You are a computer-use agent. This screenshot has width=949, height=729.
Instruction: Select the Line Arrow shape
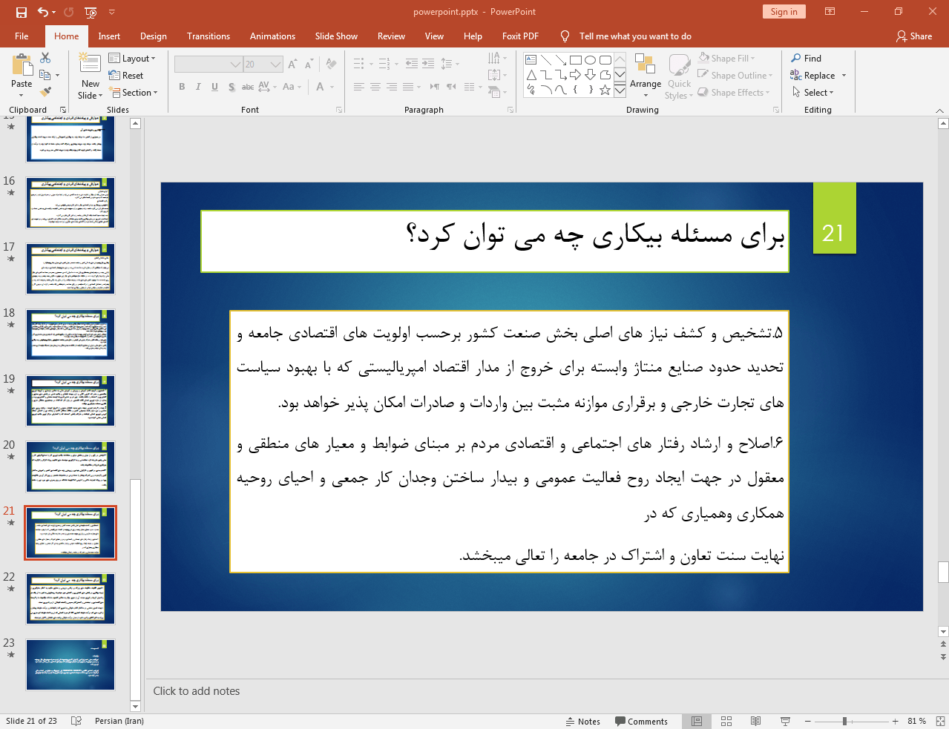pyautogui.click(x=560, y=60)
